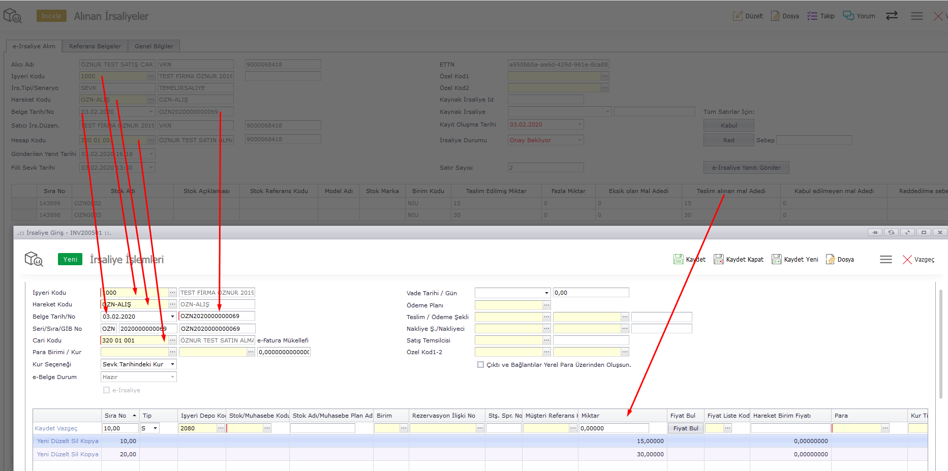Enable Çıktı ve Bağlantılar Yerel Para checkbox
This screenshot has width=948, height=471.
pos(480,365)
